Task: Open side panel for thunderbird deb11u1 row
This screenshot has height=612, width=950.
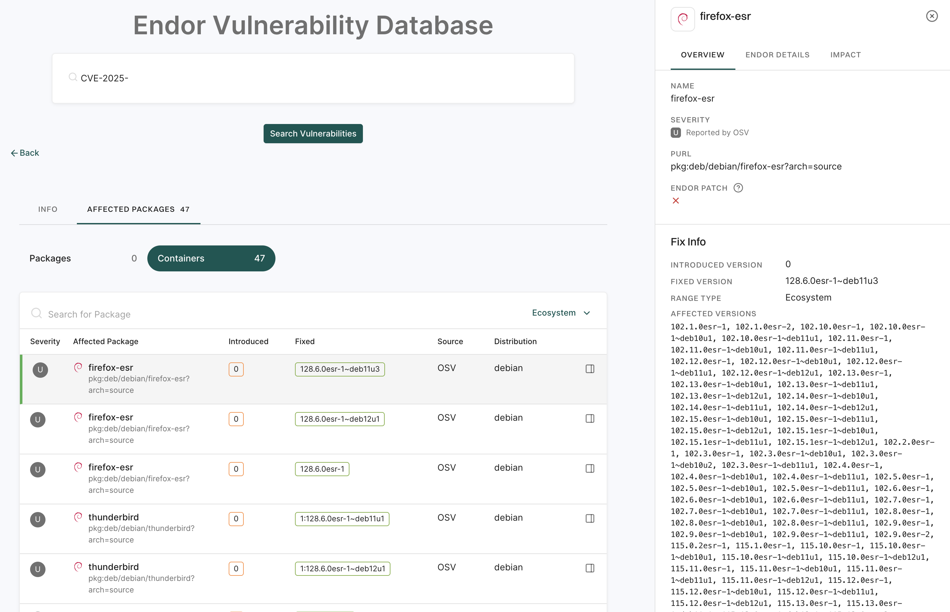Action: point(590,518)
